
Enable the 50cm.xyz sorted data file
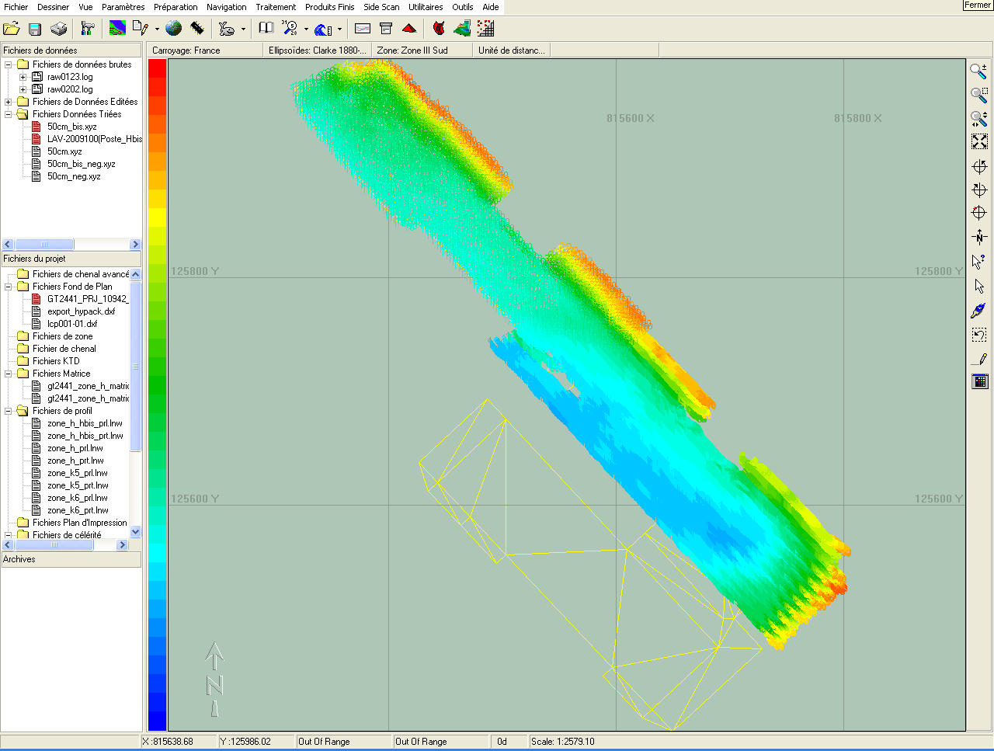click(x=36, y=151)
